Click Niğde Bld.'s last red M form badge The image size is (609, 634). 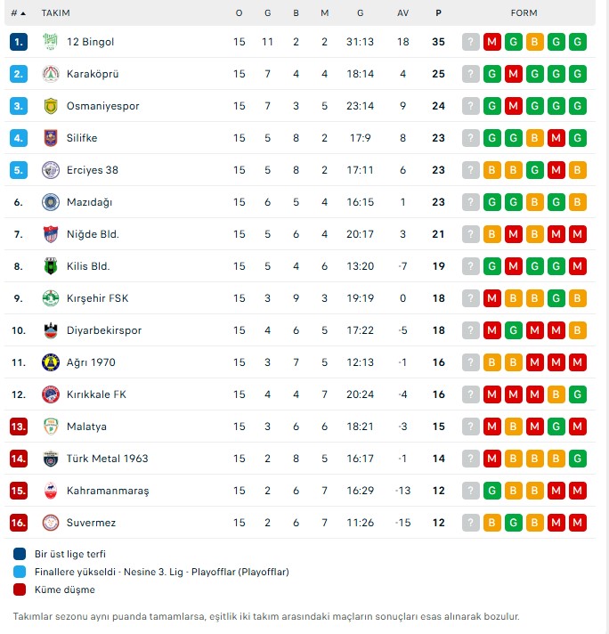[x=578, y=234]
